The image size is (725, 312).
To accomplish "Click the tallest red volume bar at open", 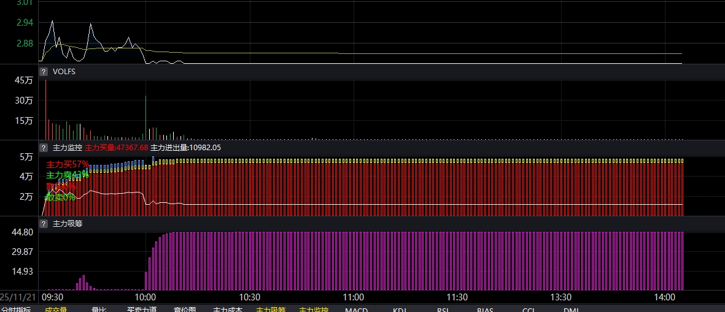I will click(x=46, y=110).
